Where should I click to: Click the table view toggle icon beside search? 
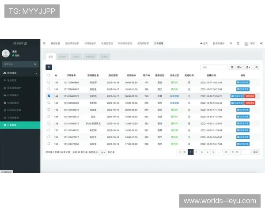233,67
